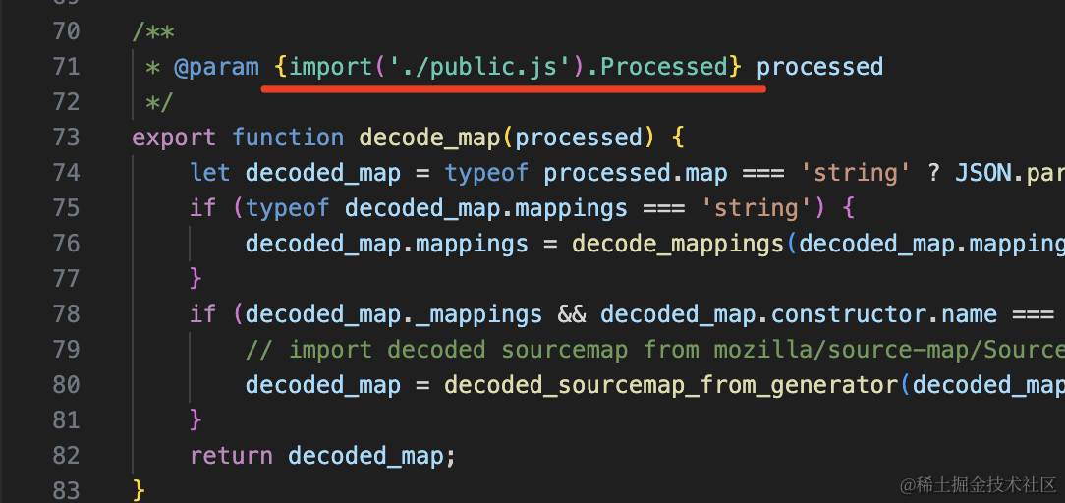
Task: Click line number 75 in the gutter
Action: (x=65, y=208)
